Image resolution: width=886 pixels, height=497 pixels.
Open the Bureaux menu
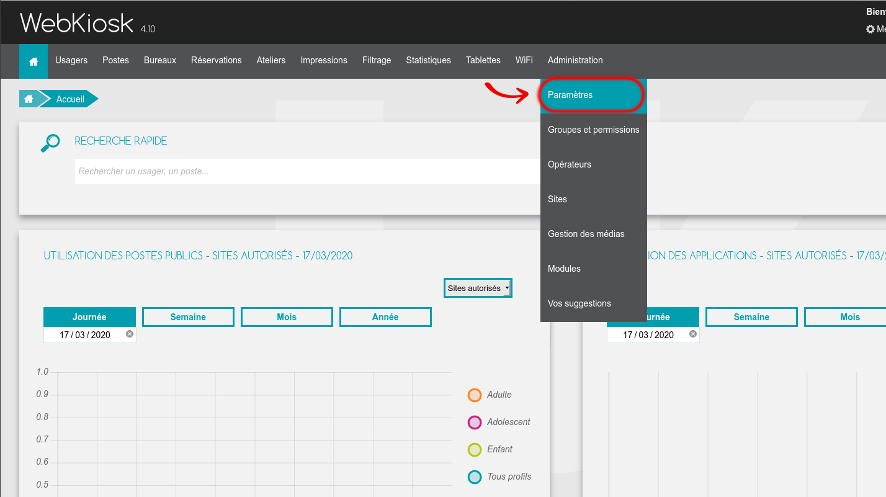[x=160, y=61]
